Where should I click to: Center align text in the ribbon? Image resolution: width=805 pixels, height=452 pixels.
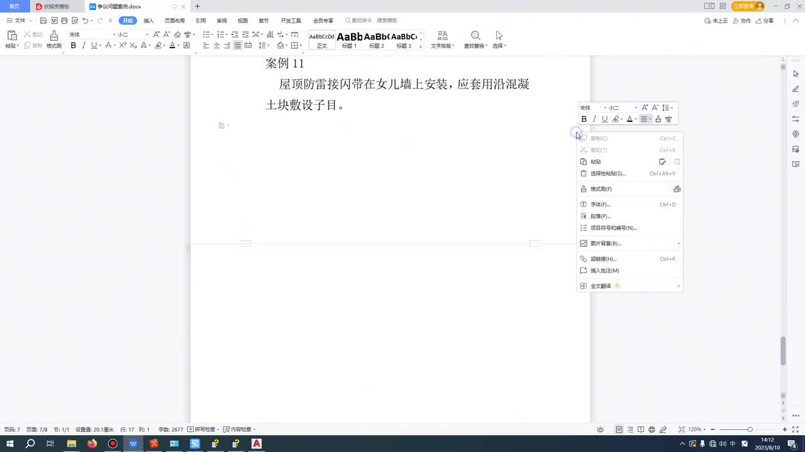pos(217,46)
